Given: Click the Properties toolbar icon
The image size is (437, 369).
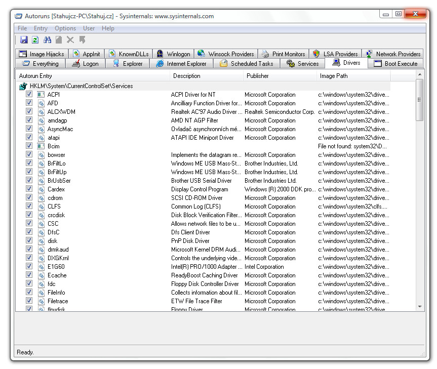Looking at the screenshot, I should (59, 40).
